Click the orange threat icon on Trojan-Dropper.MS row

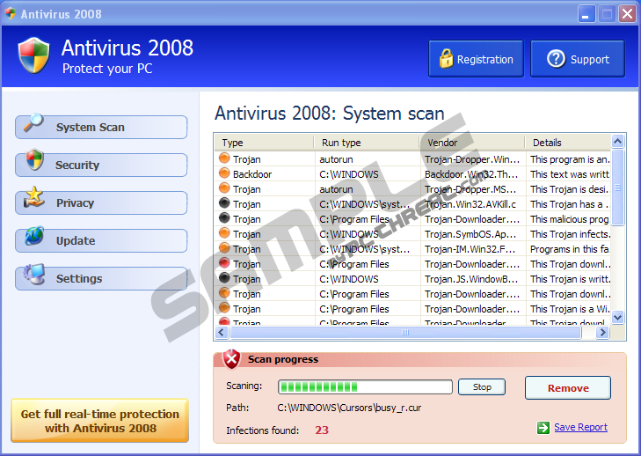tap(224, 188)
